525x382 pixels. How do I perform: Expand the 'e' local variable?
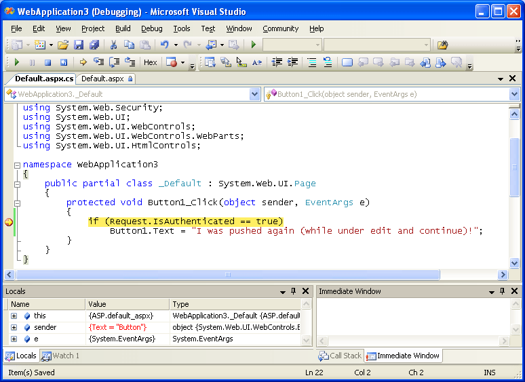14,339
